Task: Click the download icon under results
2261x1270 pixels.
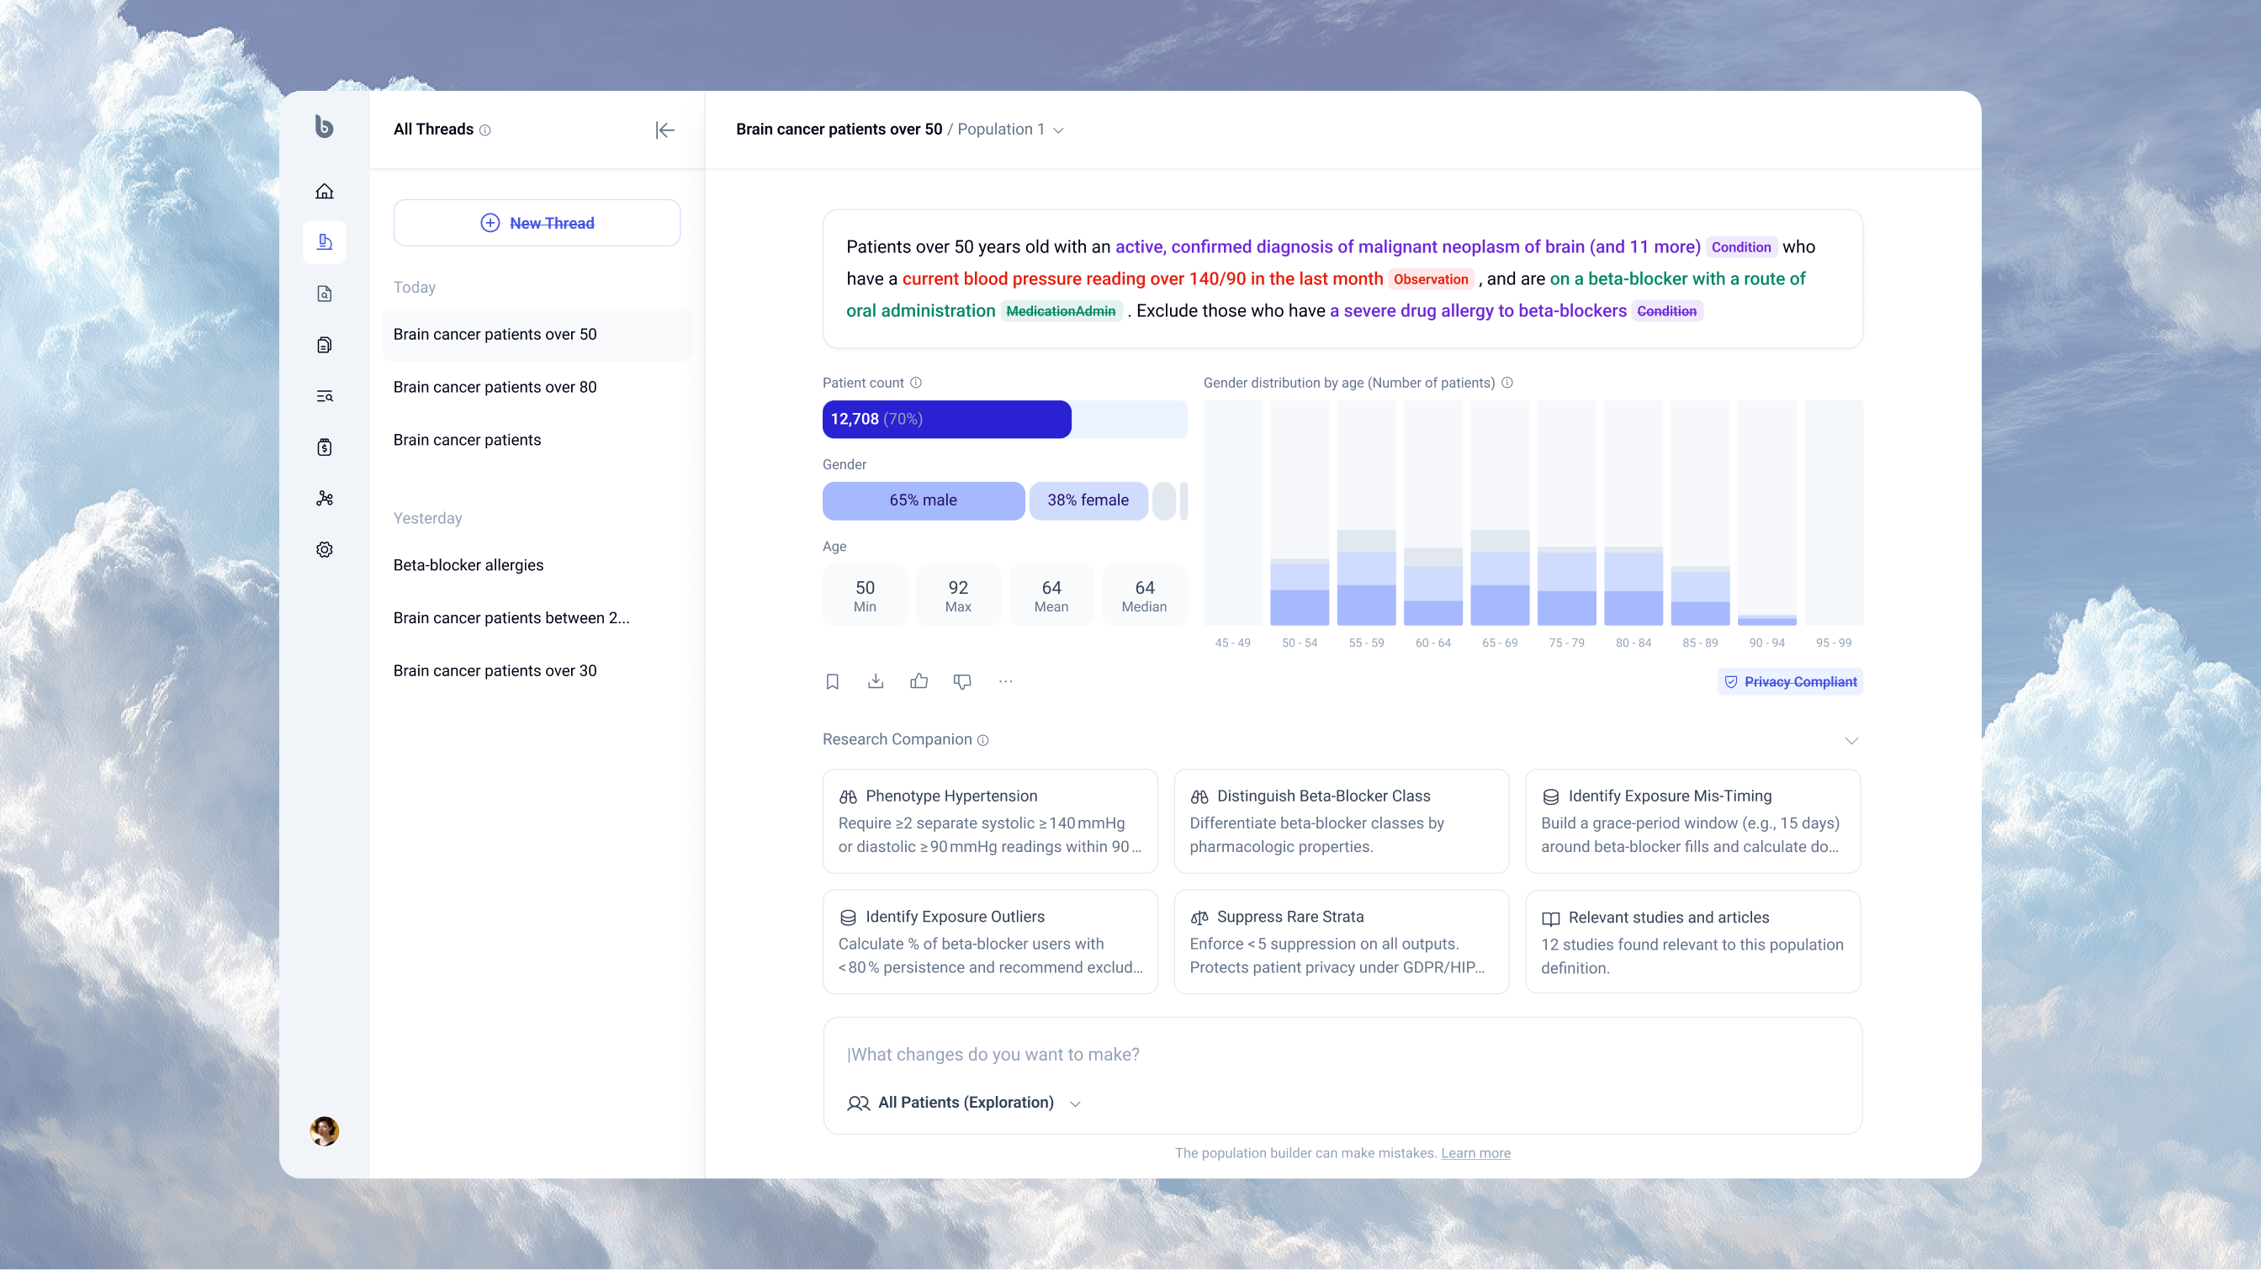Action: 875,681
